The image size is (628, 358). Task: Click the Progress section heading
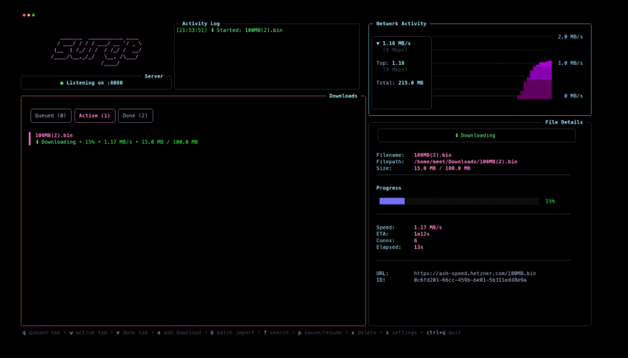(x=389, y=188)
